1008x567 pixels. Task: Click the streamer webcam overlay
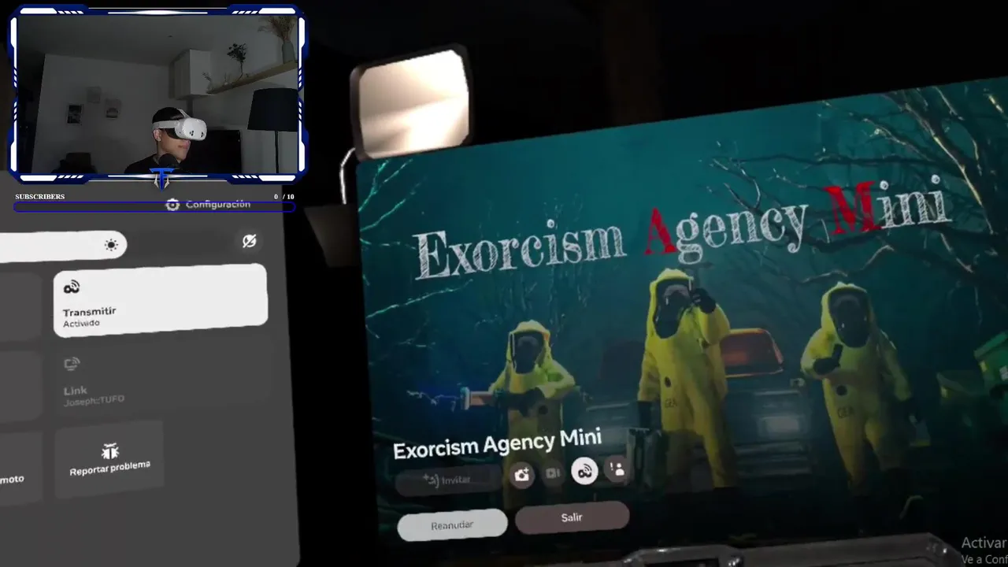coord(157,93)
